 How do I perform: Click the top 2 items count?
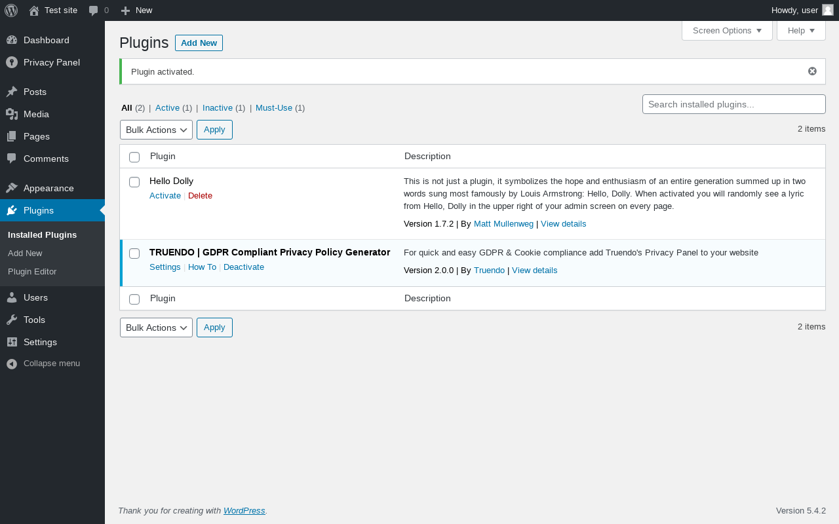(x=811, y=128)
